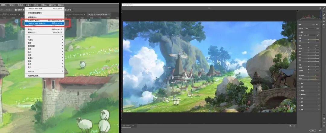Open the 配置文件 profile dropdown
326x133 pixels.
310,28
